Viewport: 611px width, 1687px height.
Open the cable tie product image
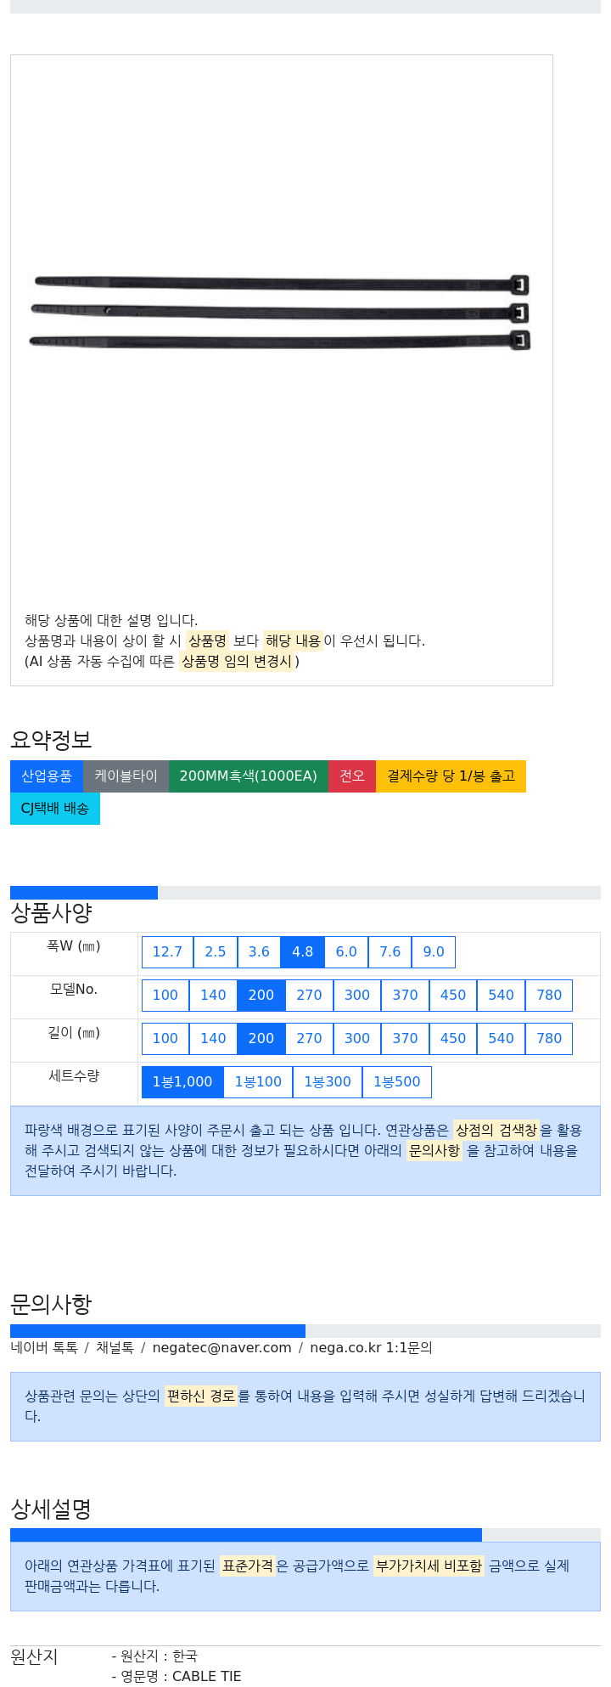(x=280, y=311)
